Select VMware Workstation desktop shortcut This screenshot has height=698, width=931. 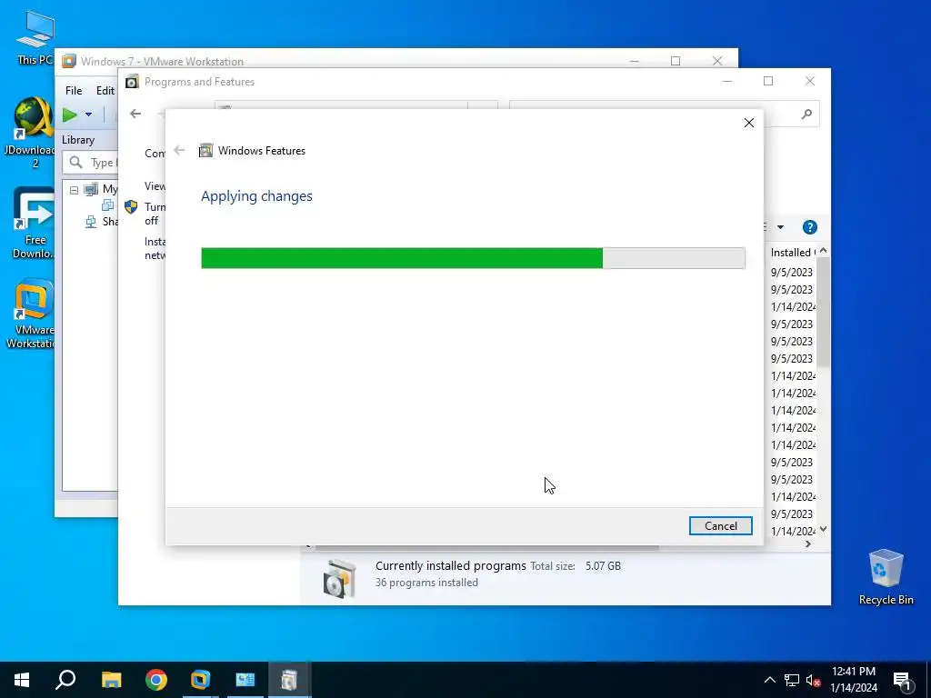[x=34, y=314]
